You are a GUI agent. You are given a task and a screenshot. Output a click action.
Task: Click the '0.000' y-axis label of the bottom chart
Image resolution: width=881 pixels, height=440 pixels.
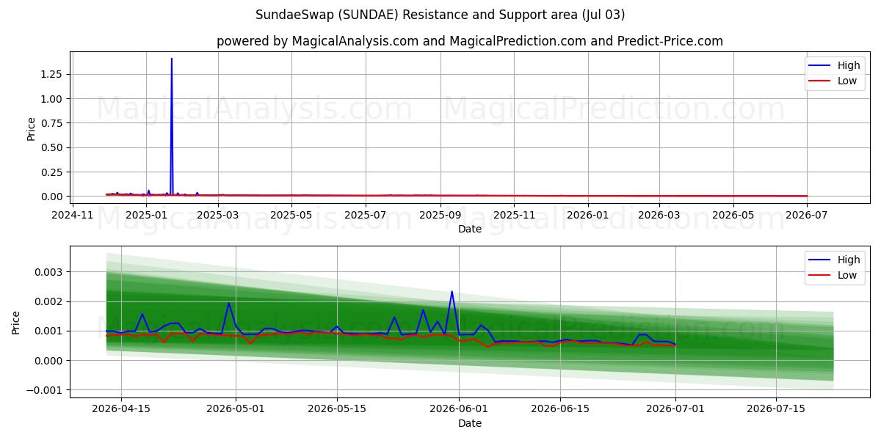coord(47,360)
